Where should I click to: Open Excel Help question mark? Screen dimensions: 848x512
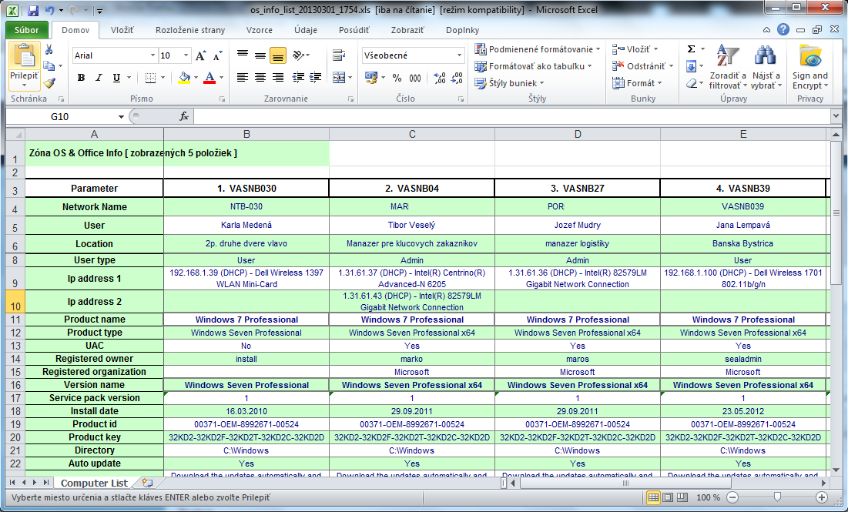point(783,30)
